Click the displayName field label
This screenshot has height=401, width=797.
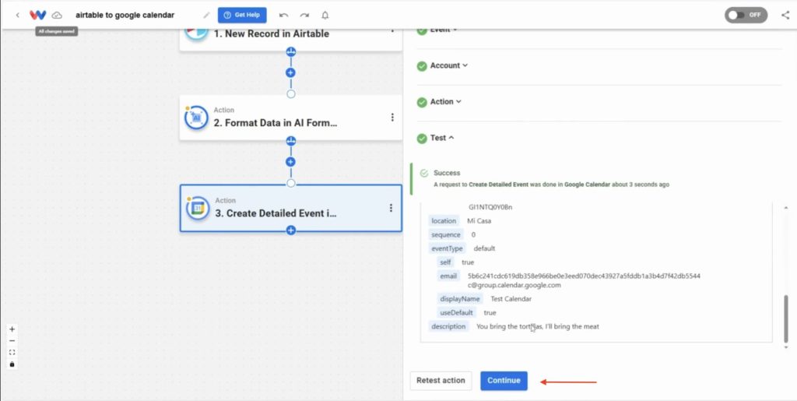tap(459, 299)
